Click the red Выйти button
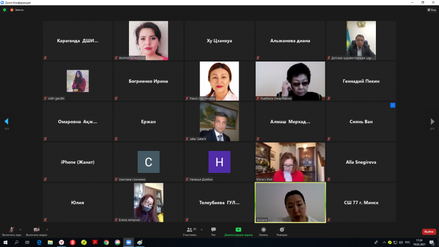Screen dimensions: 439x247 429,232
